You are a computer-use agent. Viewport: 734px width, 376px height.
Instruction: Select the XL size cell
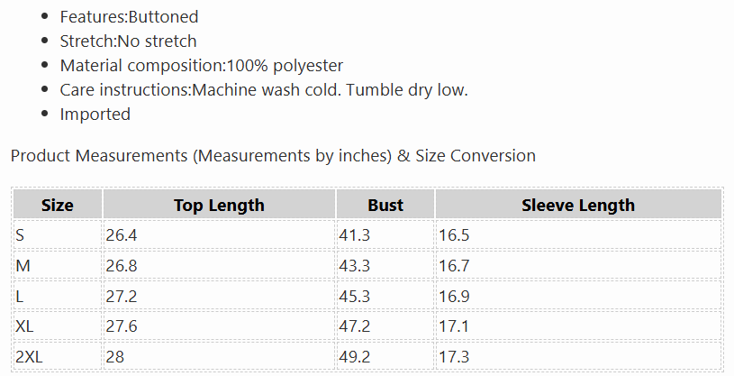58,326
